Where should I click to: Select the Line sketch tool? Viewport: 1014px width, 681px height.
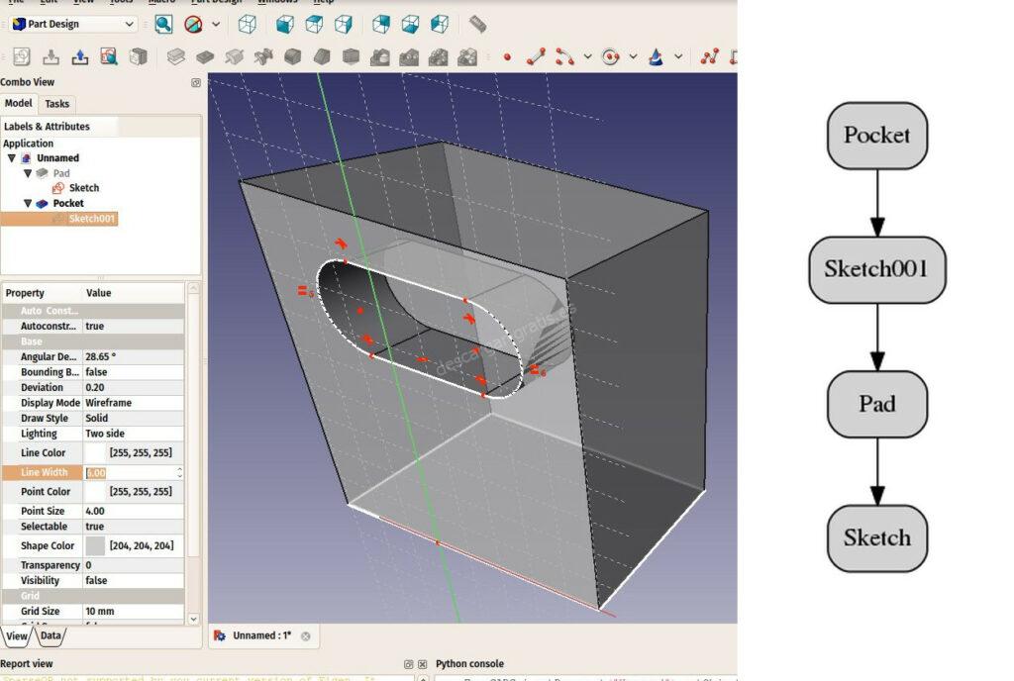click(535, 56)
